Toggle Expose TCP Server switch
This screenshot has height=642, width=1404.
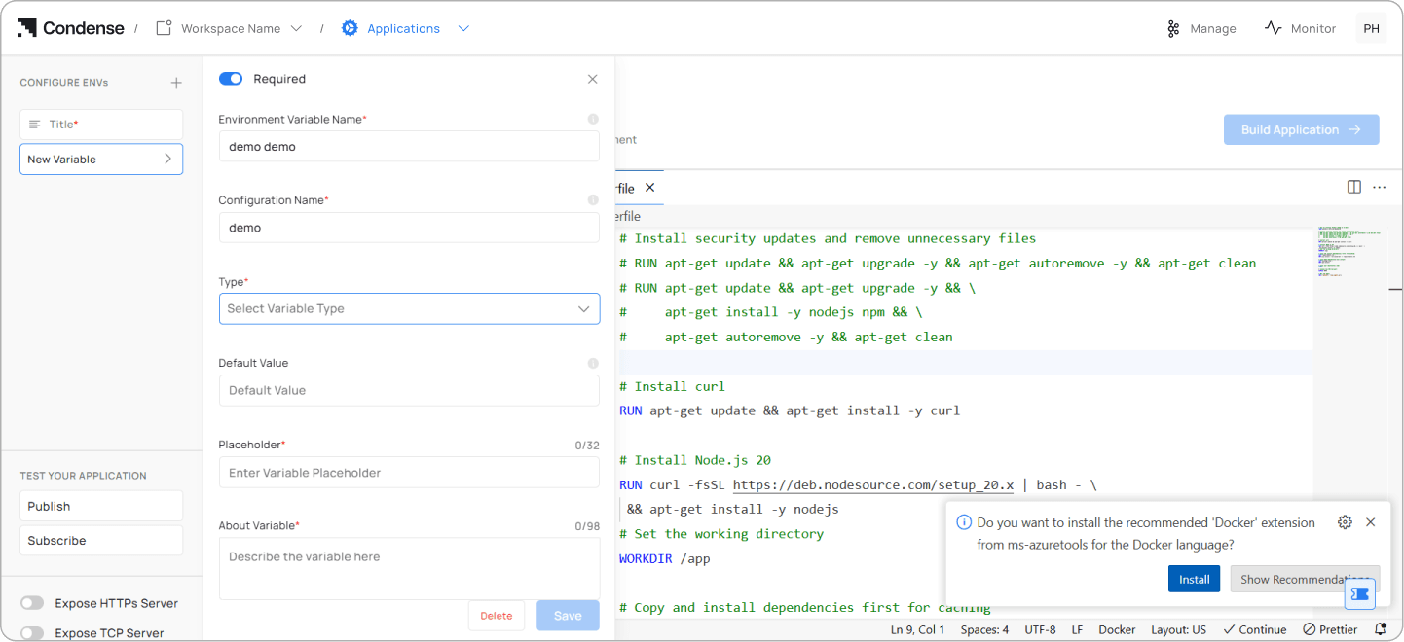(x=32, y=633)
